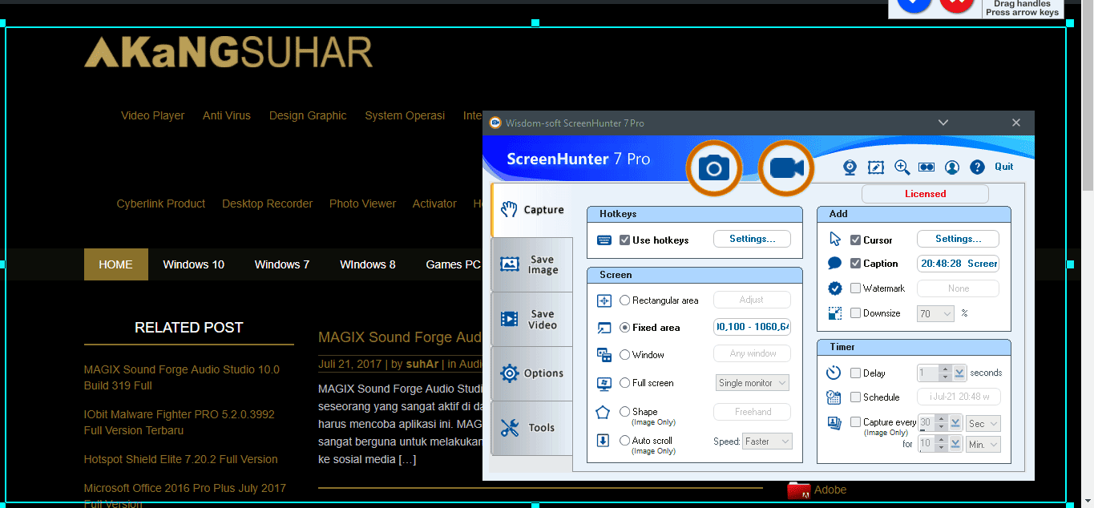The image size is (1094, 508).
Task: Uncheck the Caption checkbox
Action: pos(856,263)
